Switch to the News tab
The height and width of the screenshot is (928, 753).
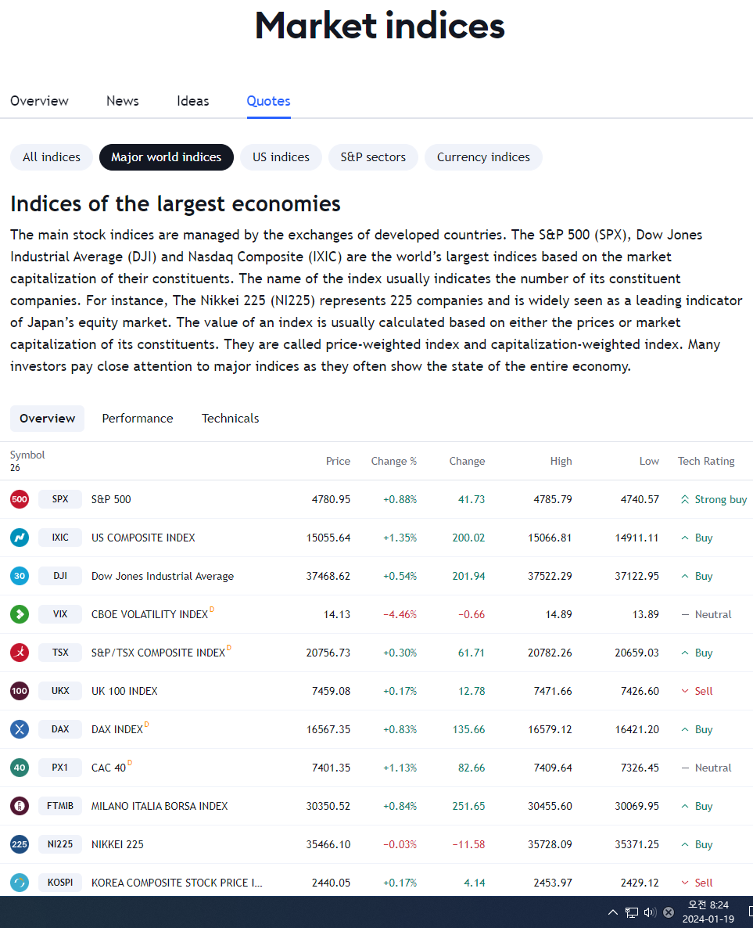(x=123, y=101)
